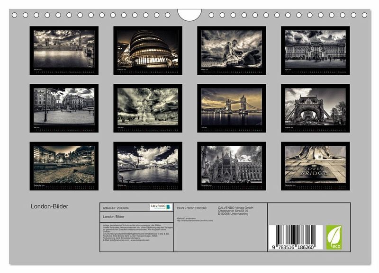Viewport: 379px width, 273px height.
Task: Click the CALVENDO logo
Action: coord(161,207)
